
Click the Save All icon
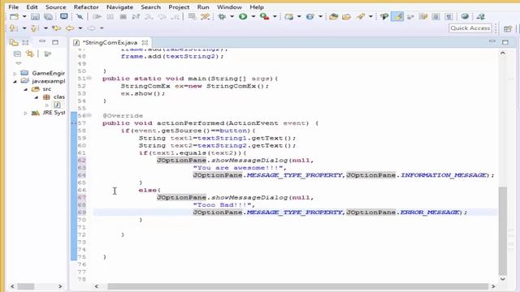(49, 16)
